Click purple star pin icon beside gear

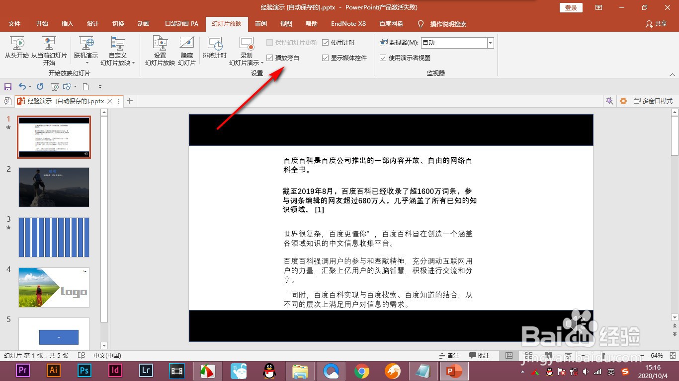pos(609,101)
